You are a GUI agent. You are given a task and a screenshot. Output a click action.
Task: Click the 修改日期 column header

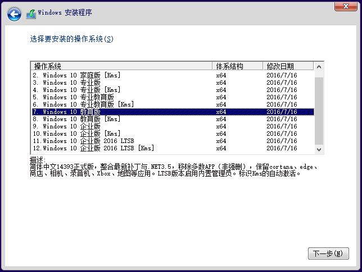click(288, 66)
